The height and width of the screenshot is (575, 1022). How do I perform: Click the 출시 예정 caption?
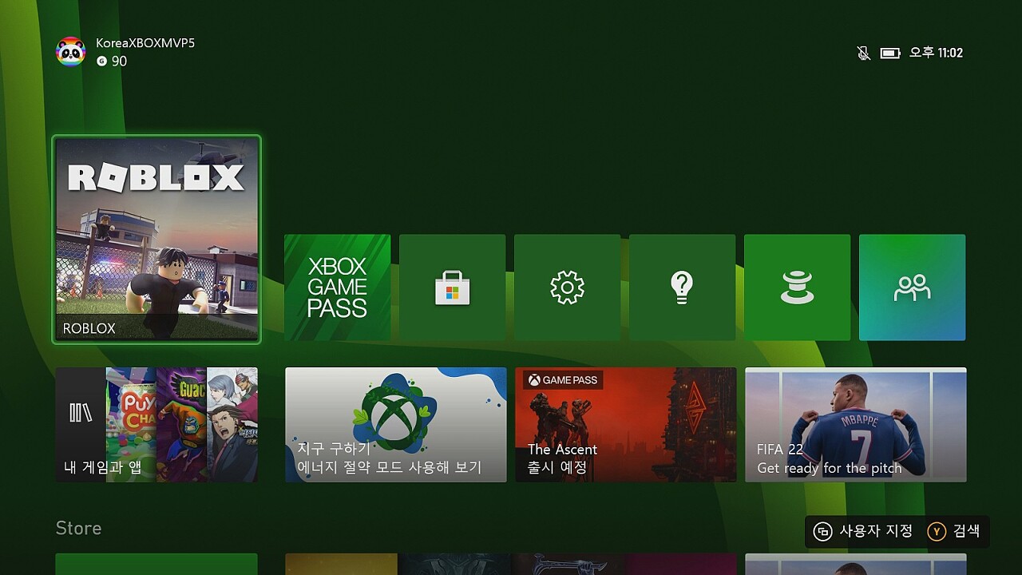click(x=557, y=468)
